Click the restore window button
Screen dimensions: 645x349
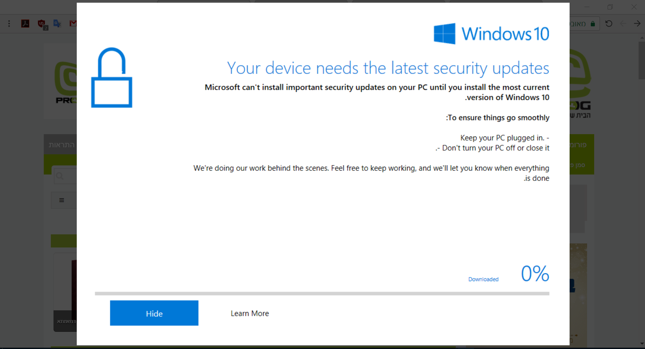pos(610,7)
